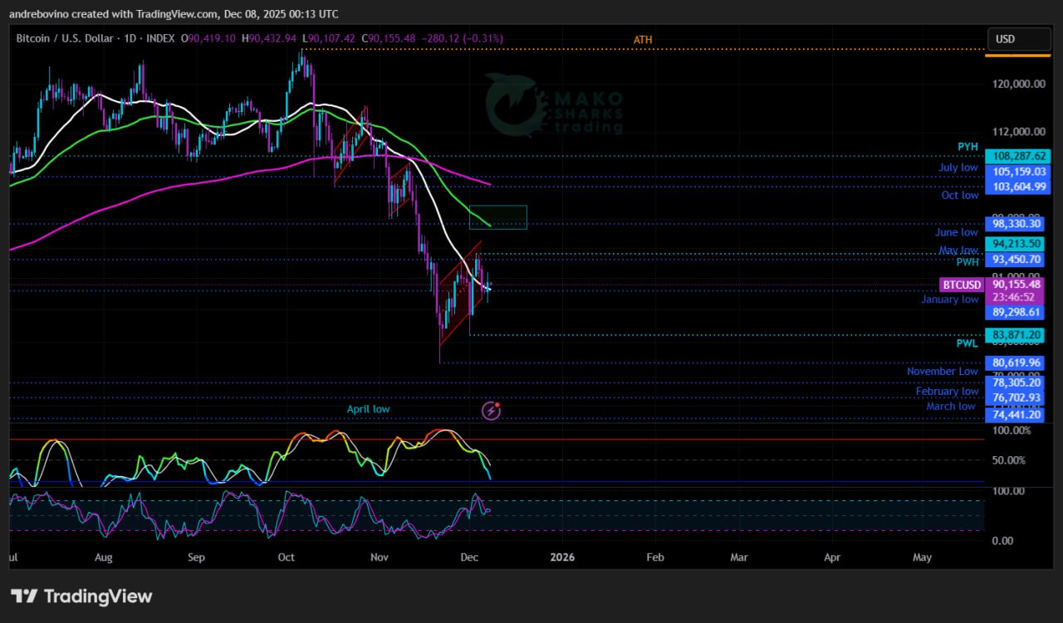Viewport: 1063px width, 623px height.
Task: Select the 2026 marker on time axis
Action: [x=562, y=557]
